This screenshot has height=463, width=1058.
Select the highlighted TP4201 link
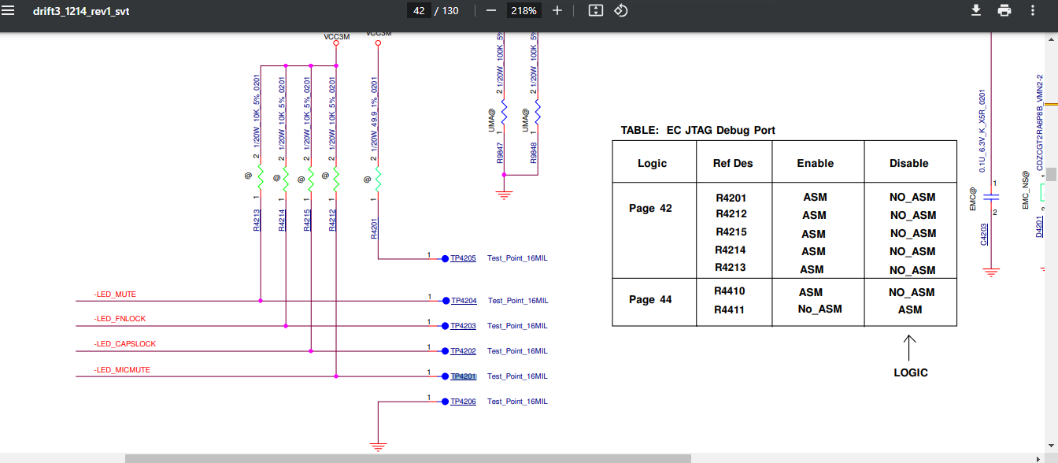point(464,376)
